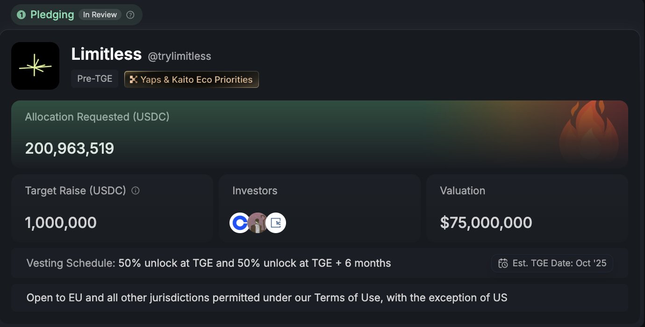The height and width of the screenshot is (327, 645).
Task: Click the step number 1 circle icon
Action: point(21,15)
